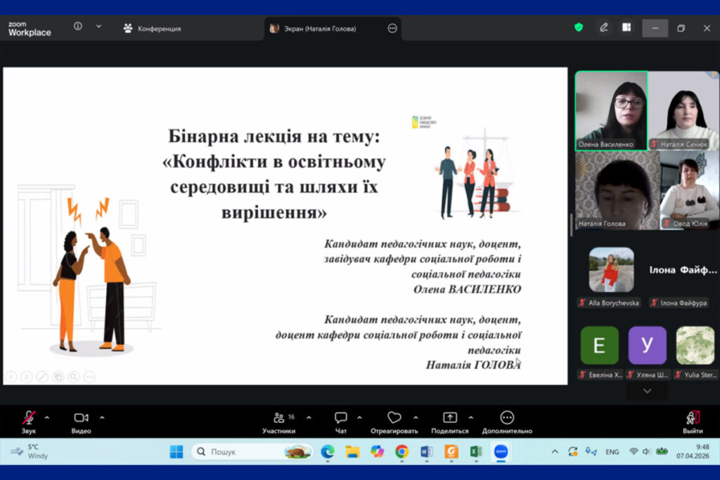Expand the video settings arrow
This screenshot has height=480, width=720.
[x=102, y=417]
